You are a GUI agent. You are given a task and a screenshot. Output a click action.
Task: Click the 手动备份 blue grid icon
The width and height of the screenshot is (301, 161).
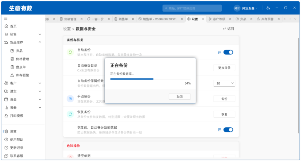tap(70, 99)
